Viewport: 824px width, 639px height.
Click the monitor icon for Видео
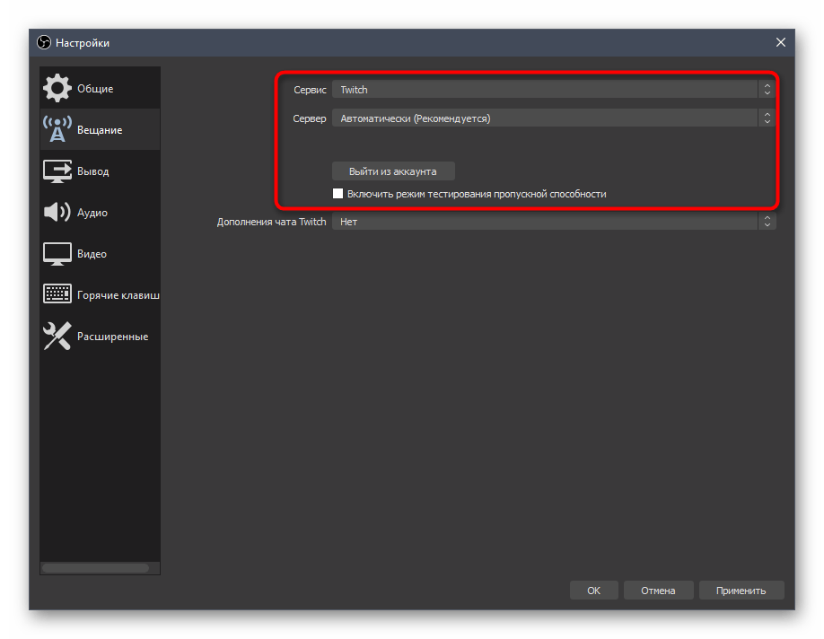[x=57, y=254]
